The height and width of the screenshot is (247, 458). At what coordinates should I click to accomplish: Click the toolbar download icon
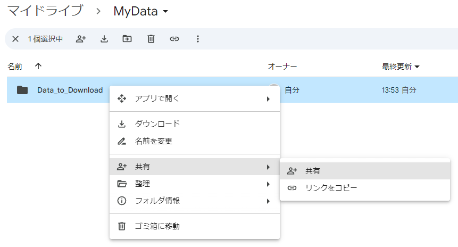click(x=104, y=39)
